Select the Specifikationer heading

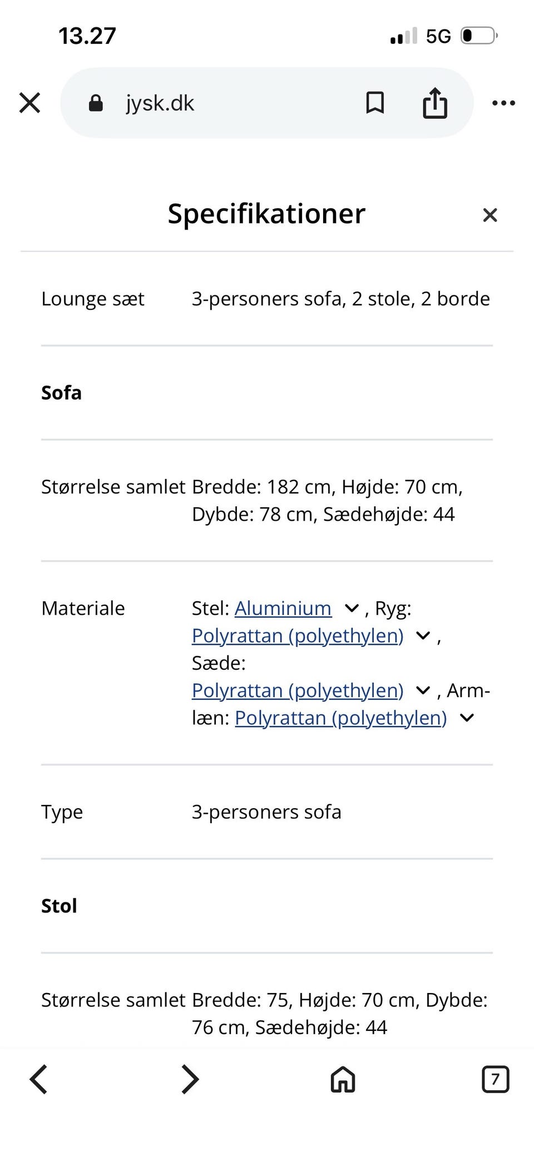(x=266, y=214)
